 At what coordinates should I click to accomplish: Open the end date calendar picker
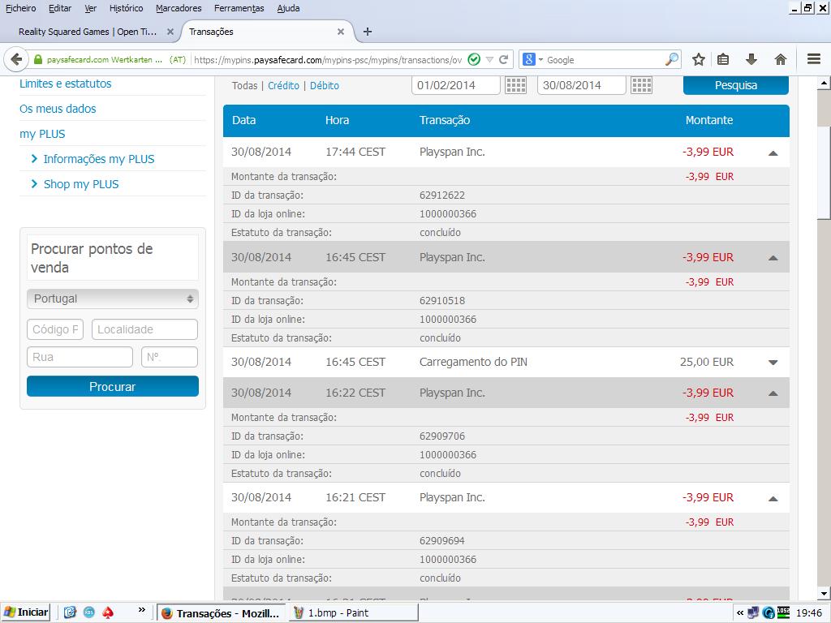(641, 85)
